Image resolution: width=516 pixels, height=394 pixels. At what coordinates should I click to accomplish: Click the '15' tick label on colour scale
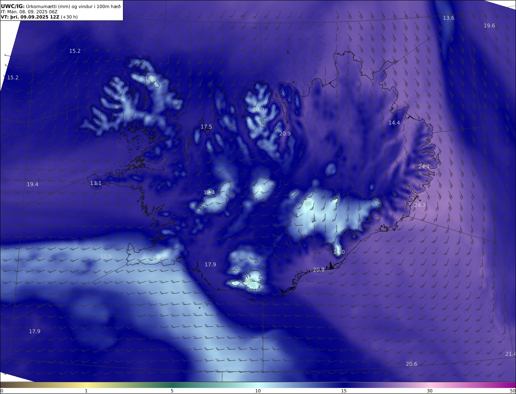click(x=344, y=391)
